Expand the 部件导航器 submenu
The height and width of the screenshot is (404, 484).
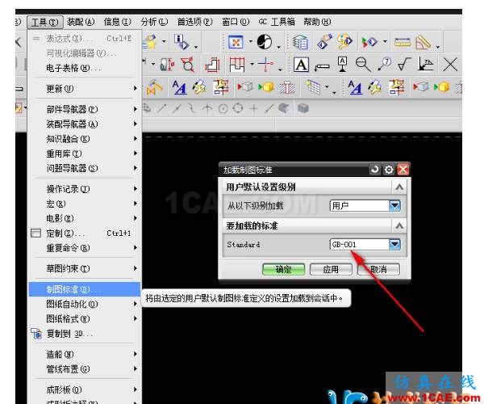pos(84,109)
